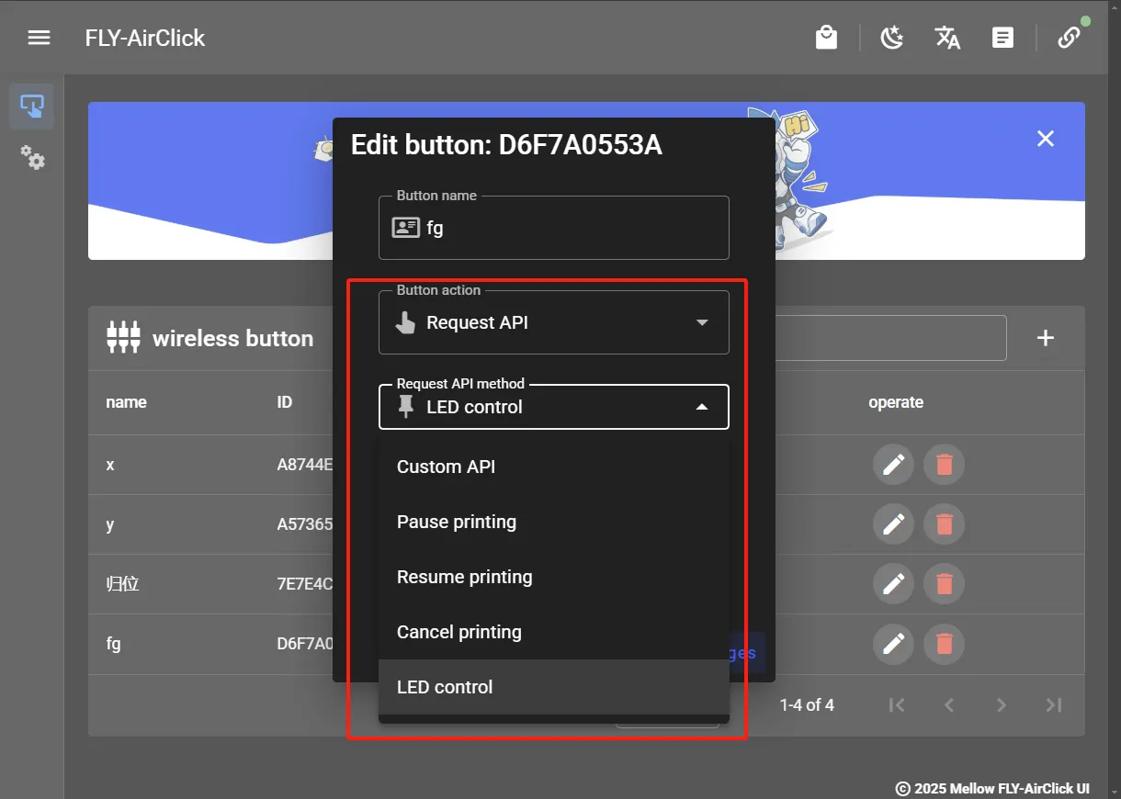Edit the button named x
This screenshot has width=1121, height=799.
(x=893, y=465)
